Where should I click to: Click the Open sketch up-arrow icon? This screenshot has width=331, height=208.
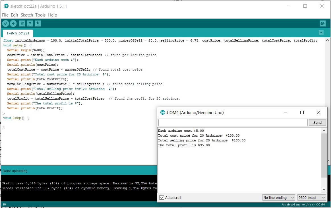[x=30, y=24]
